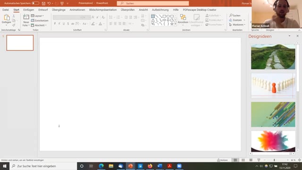The image size is (302, 170).
Task: Click the Anordnen arrange icon
Action: (x=183, y=17)
